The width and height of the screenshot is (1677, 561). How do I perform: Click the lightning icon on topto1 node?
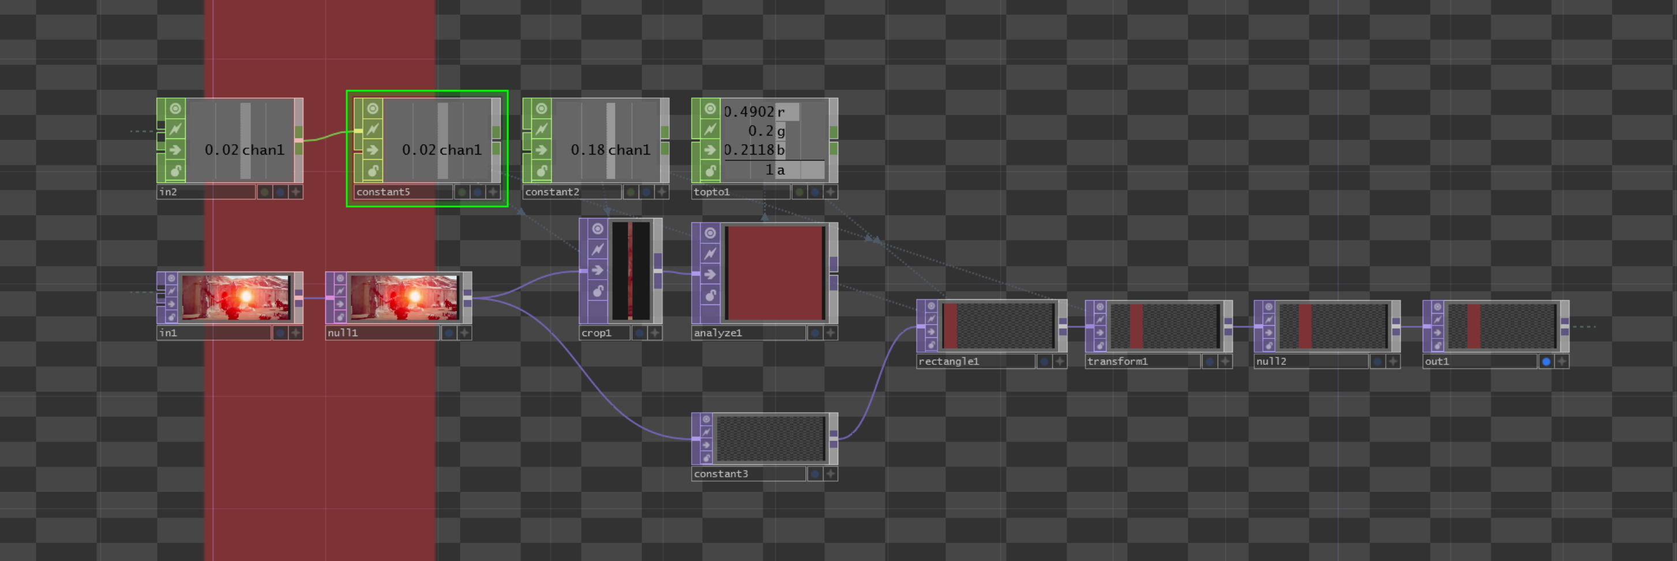pyautogui.click(x=710, y=130)
